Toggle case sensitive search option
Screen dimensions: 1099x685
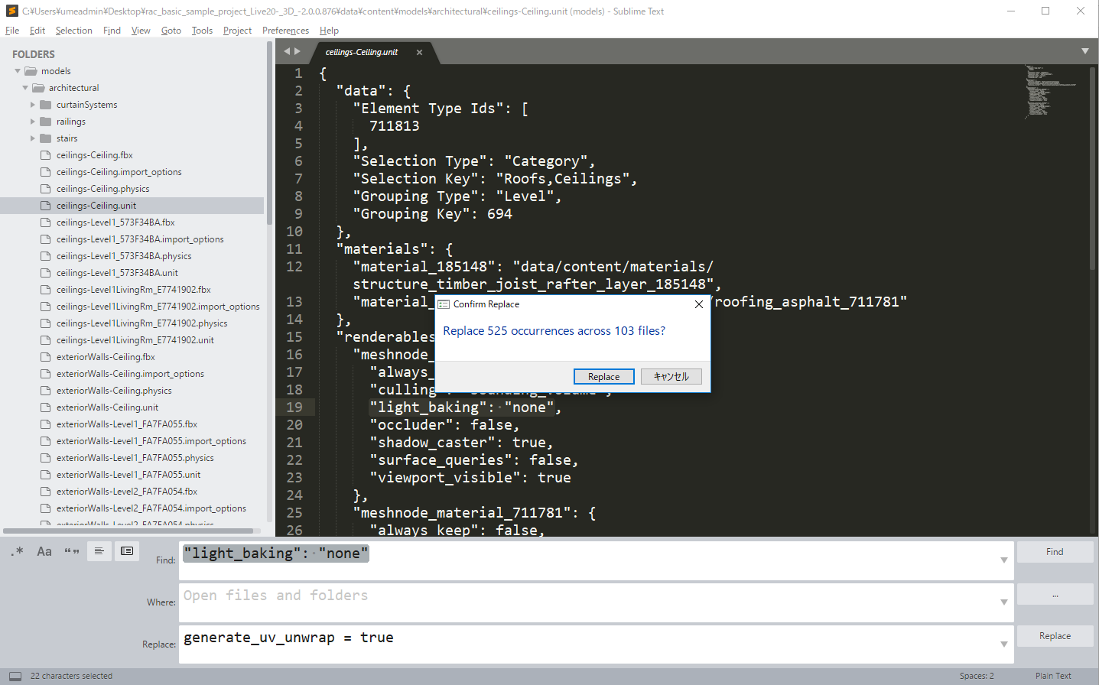(x=44, y=551)
